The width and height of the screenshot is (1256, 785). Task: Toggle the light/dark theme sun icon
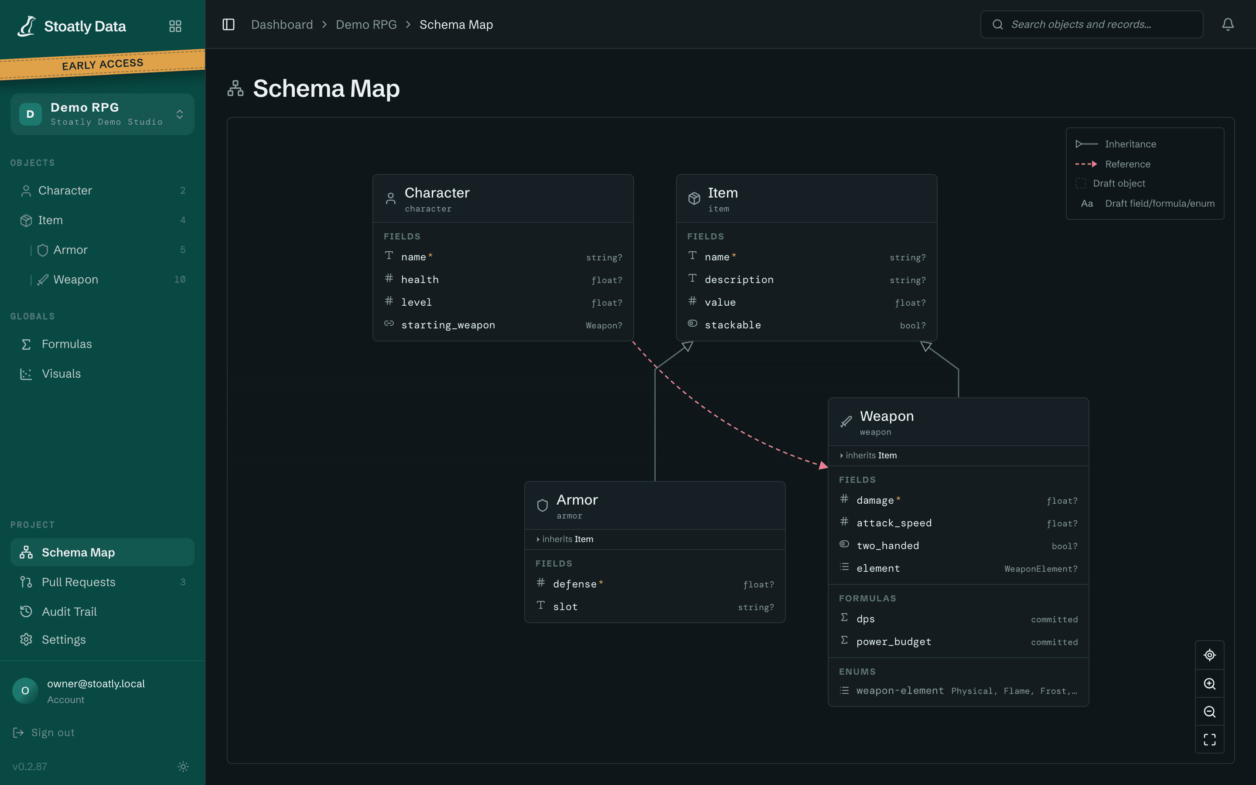click(x=183, y=766)
